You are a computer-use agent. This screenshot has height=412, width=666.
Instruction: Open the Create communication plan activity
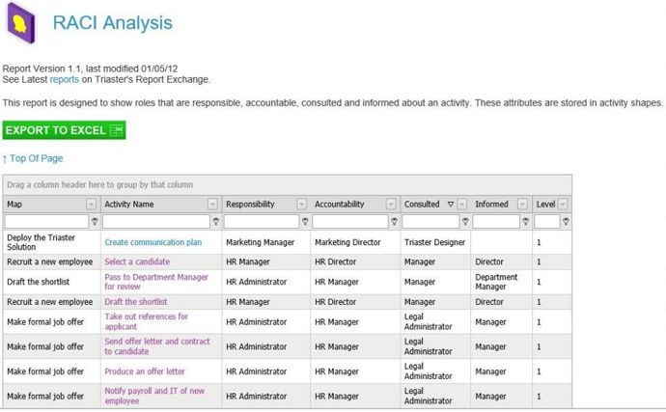tap(153, 242)
